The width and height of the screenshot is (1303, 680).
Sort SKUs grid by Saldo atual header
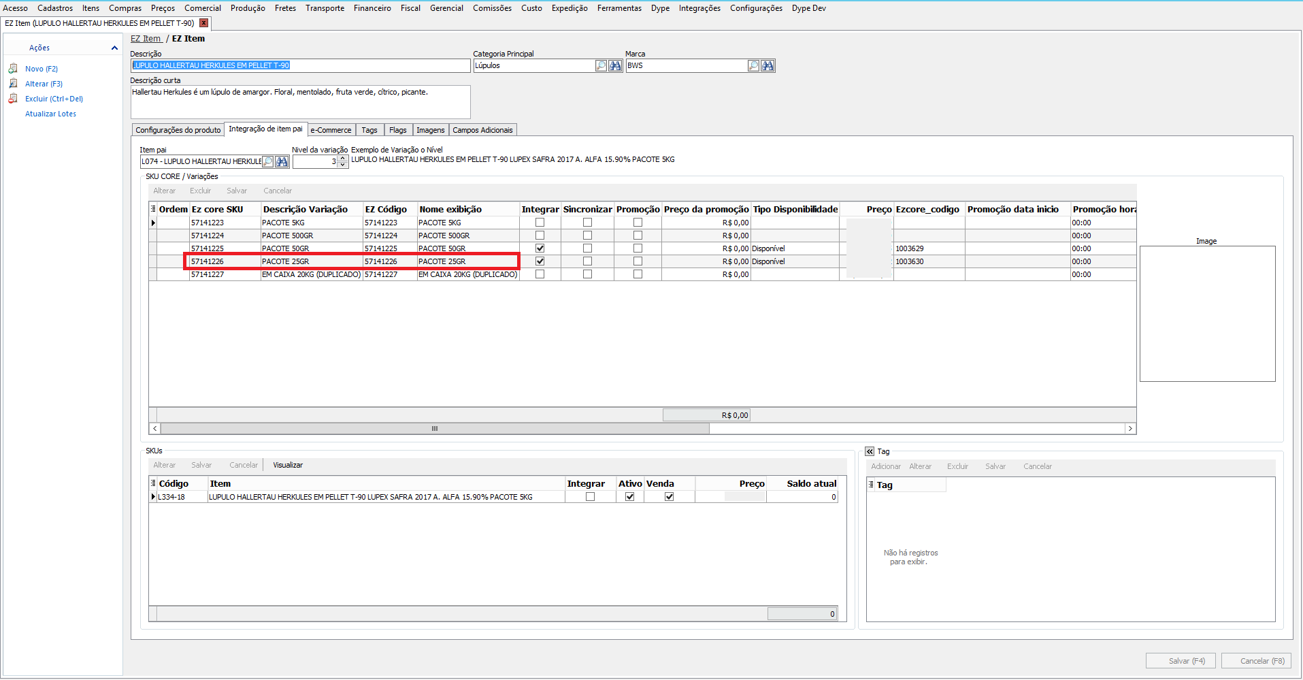pyautogui.click(x=802, y=483)
